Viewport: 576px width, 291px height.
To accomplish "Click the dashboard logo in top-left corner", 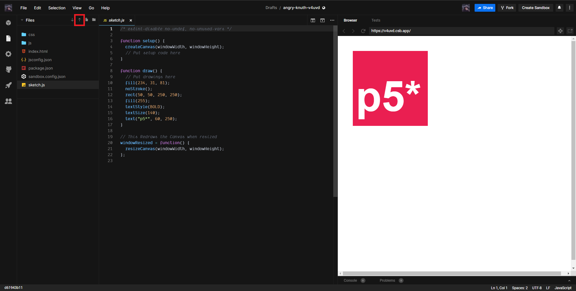I will click(x=8, y=8).
